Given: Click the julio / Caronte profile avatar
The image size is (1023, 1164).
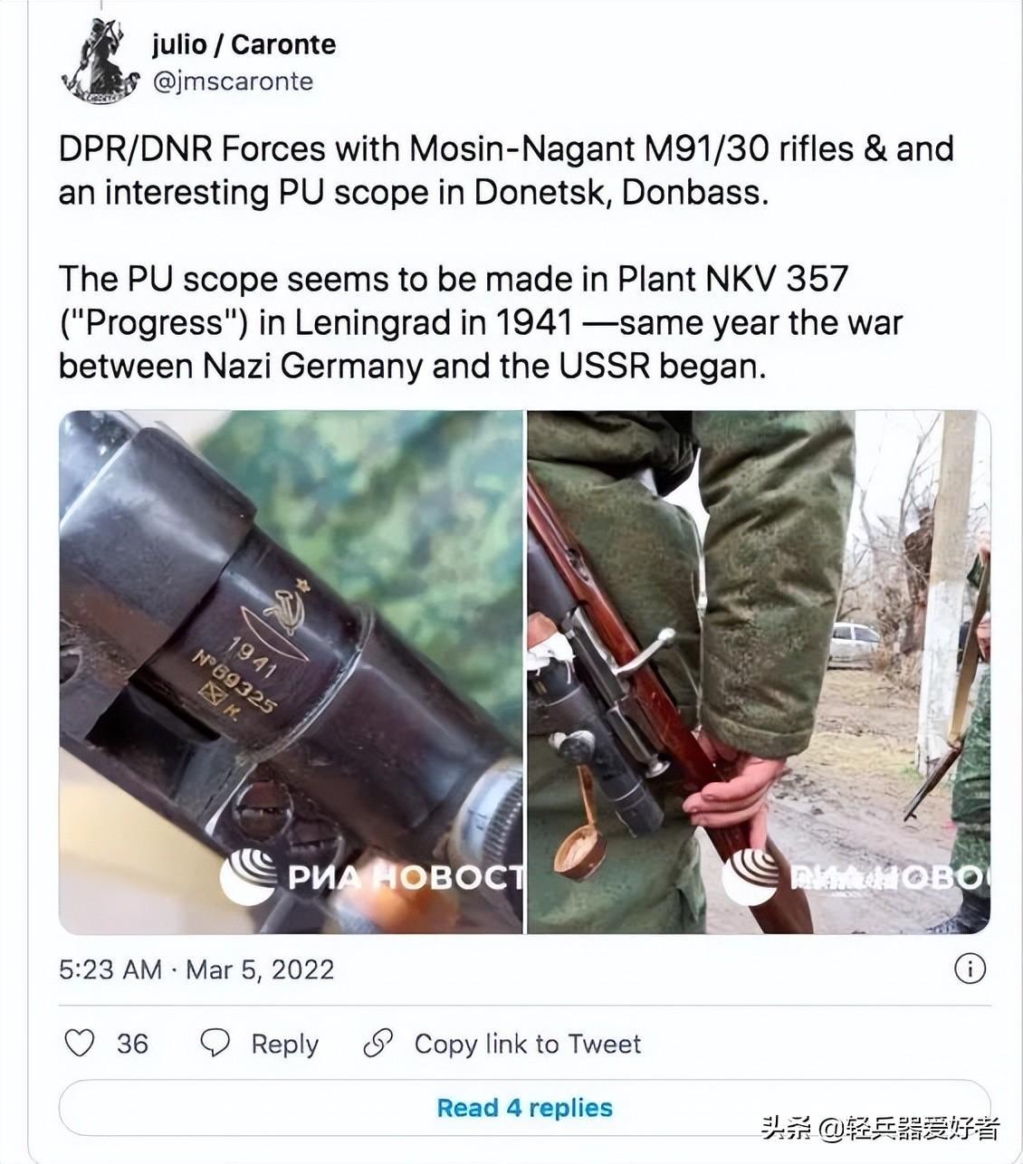Looking at the screenshot, I should pos(100,62).
